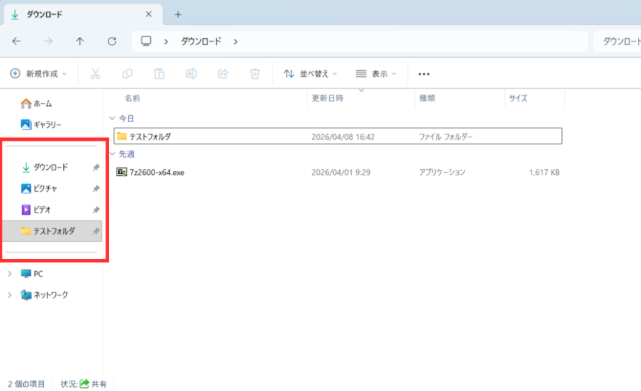The width and height of the screenshot is (641, 391).
Task: Open the ギャラリー item in the sidebar
Action: coord(47,124)
